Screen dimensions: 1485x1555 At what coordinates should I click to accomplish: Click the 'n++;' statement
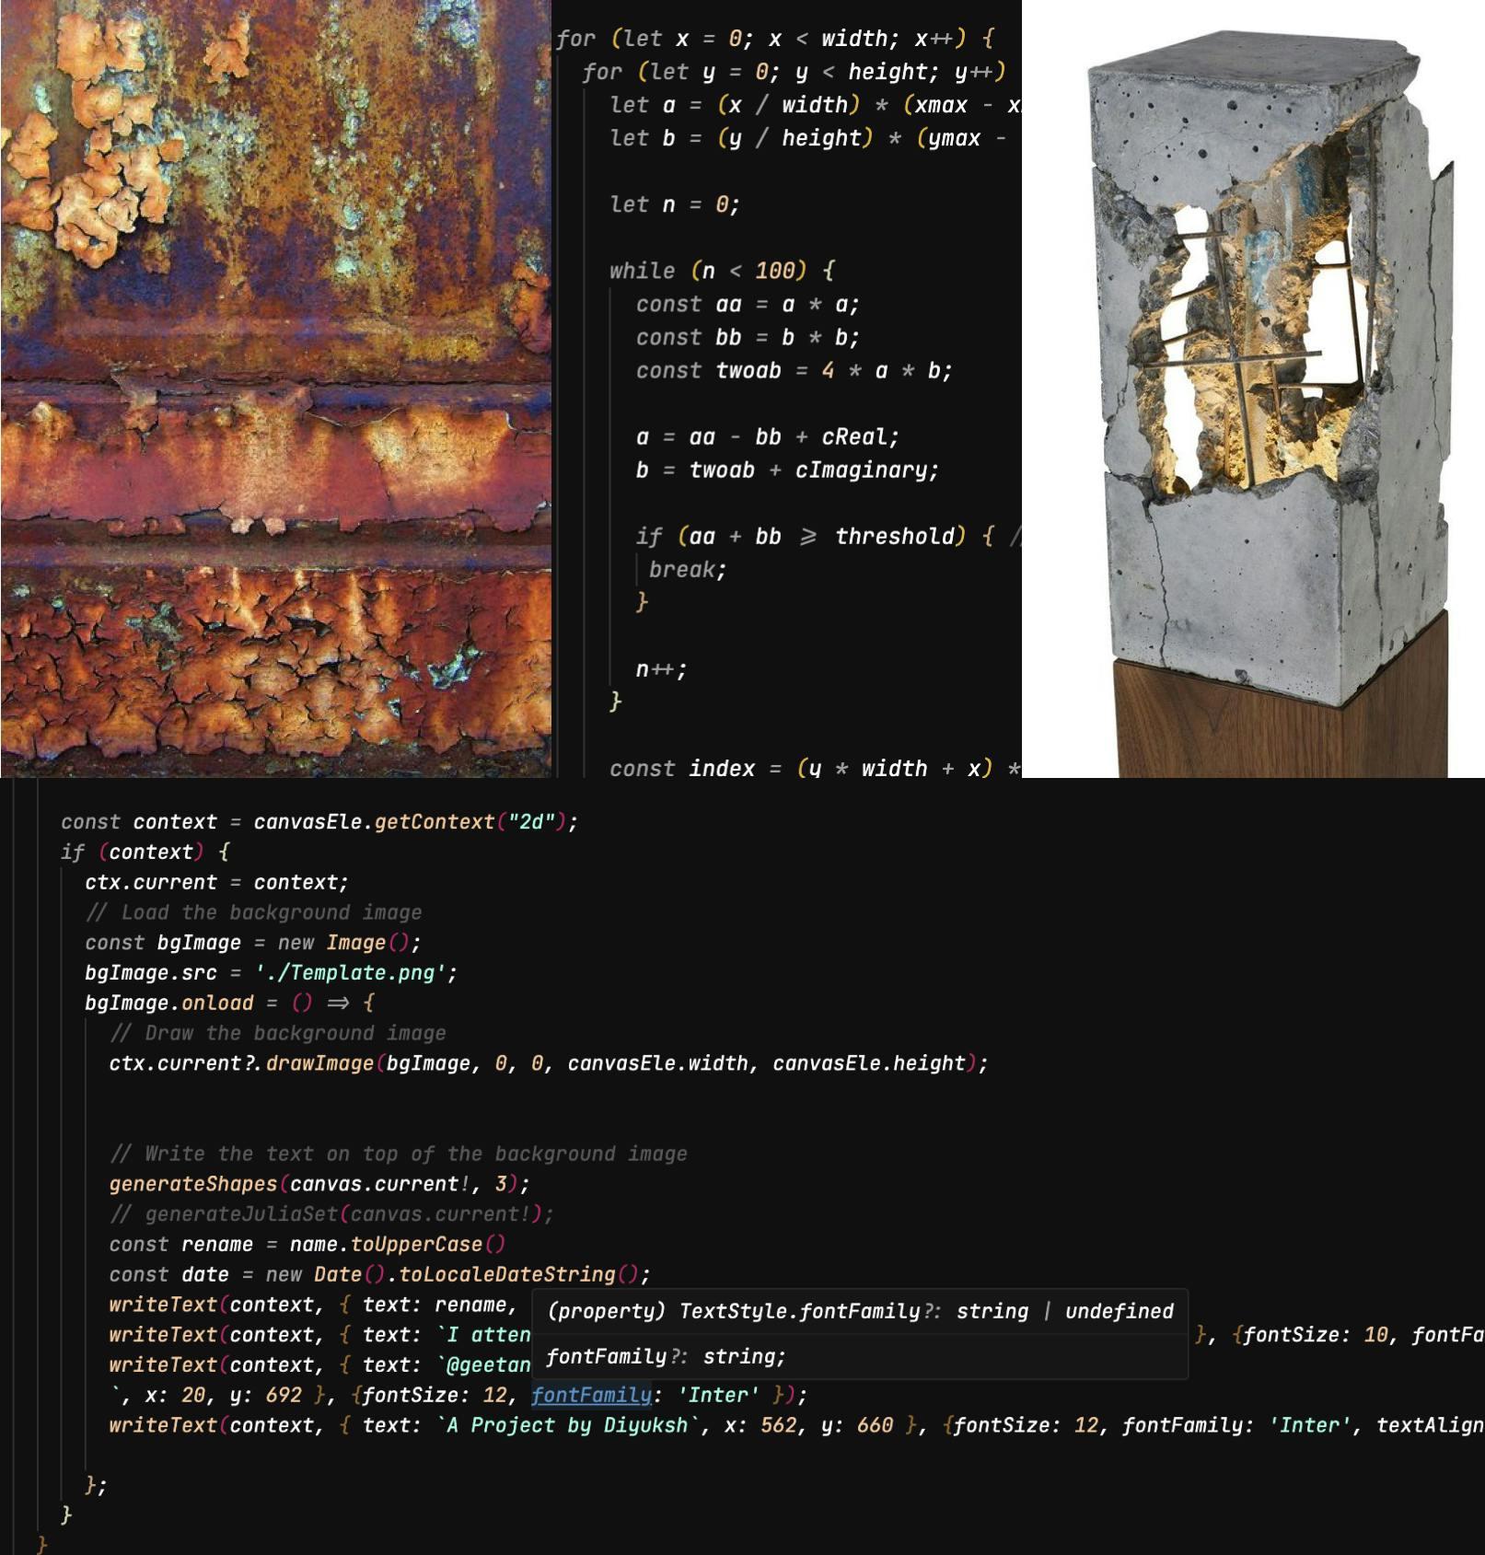point(661,669)
